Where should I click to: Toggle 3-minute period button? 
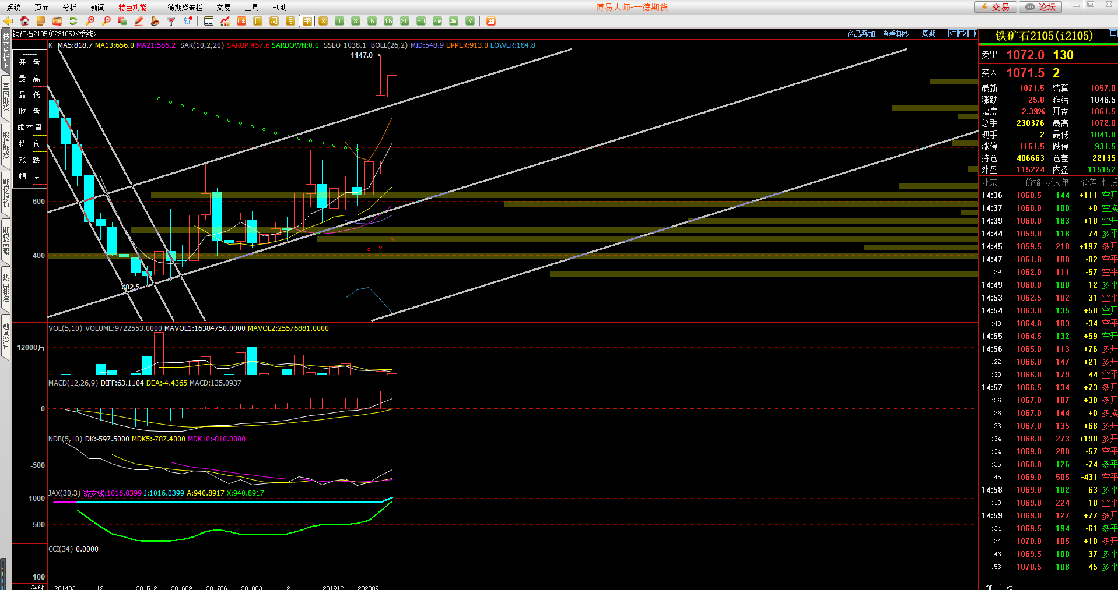point(356,21)
